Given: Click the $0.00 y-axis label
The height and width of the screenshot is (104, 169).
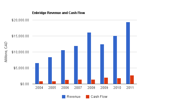Looking at the screenshot, I should coord(25,84).
